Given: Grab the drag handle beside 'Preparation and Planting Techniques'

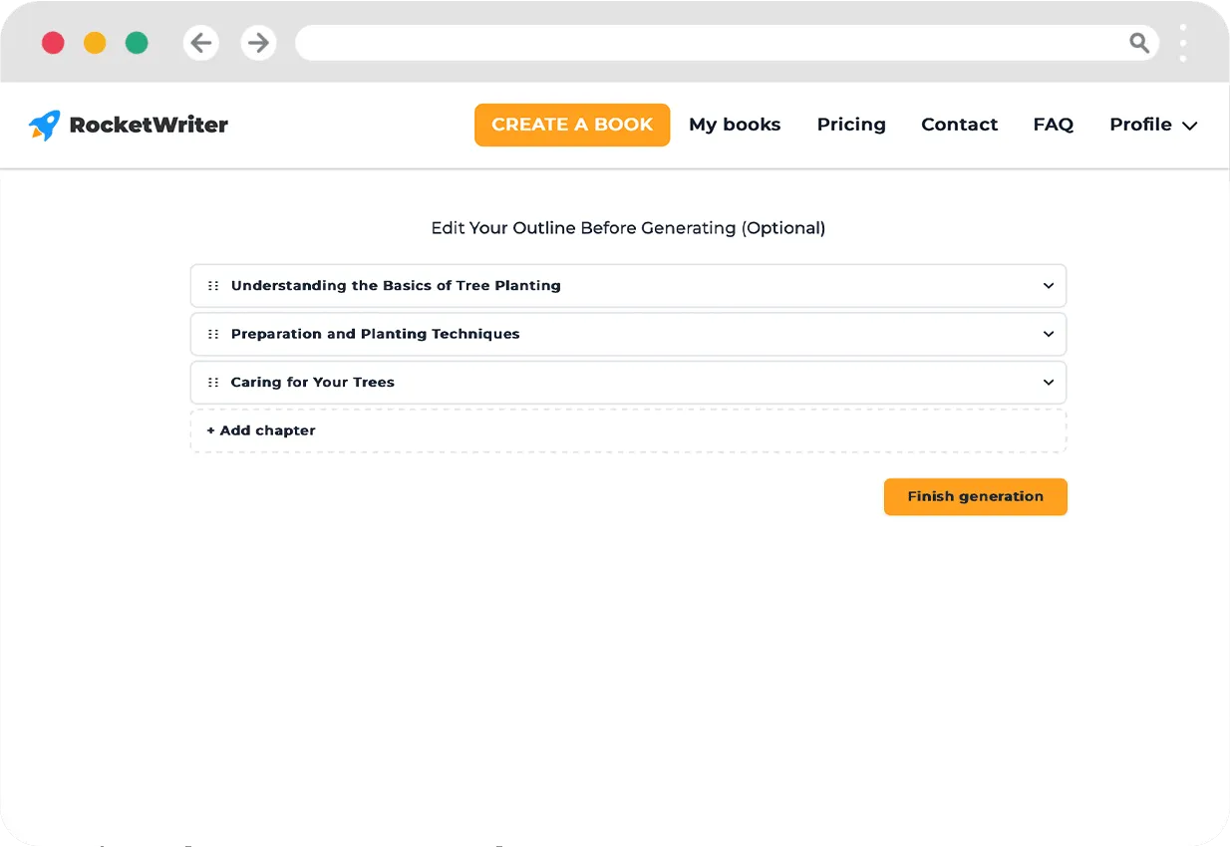Looking at the screenshot, I should pyautogui.click(x=212, y=334).
